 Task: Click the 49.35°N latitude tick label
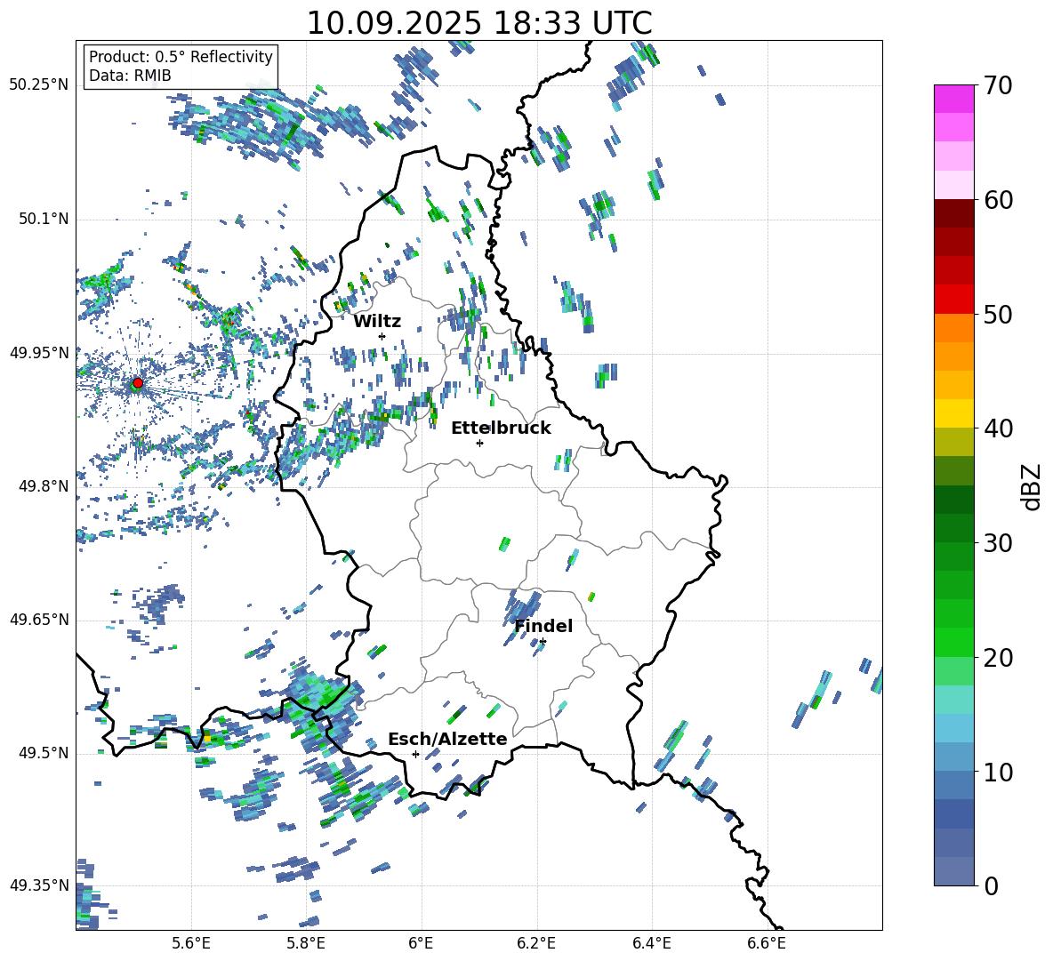pos(38,885)
